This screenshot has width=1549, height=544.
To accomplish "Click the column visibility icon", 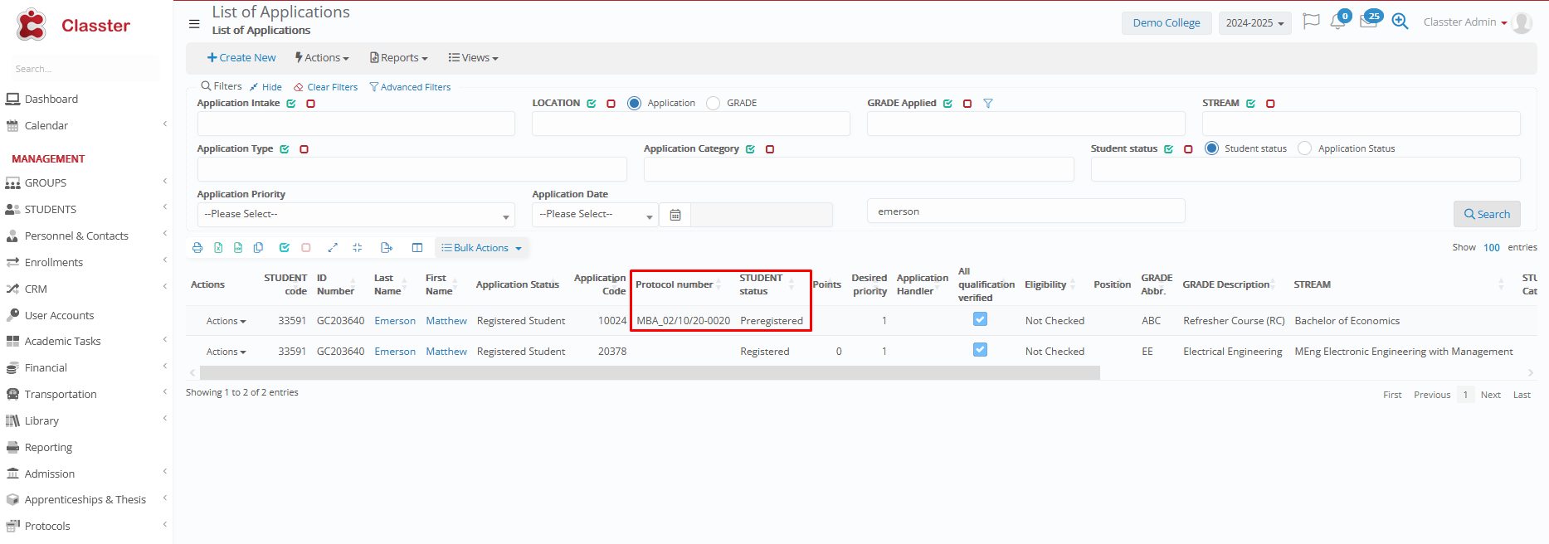I will 417,248.
